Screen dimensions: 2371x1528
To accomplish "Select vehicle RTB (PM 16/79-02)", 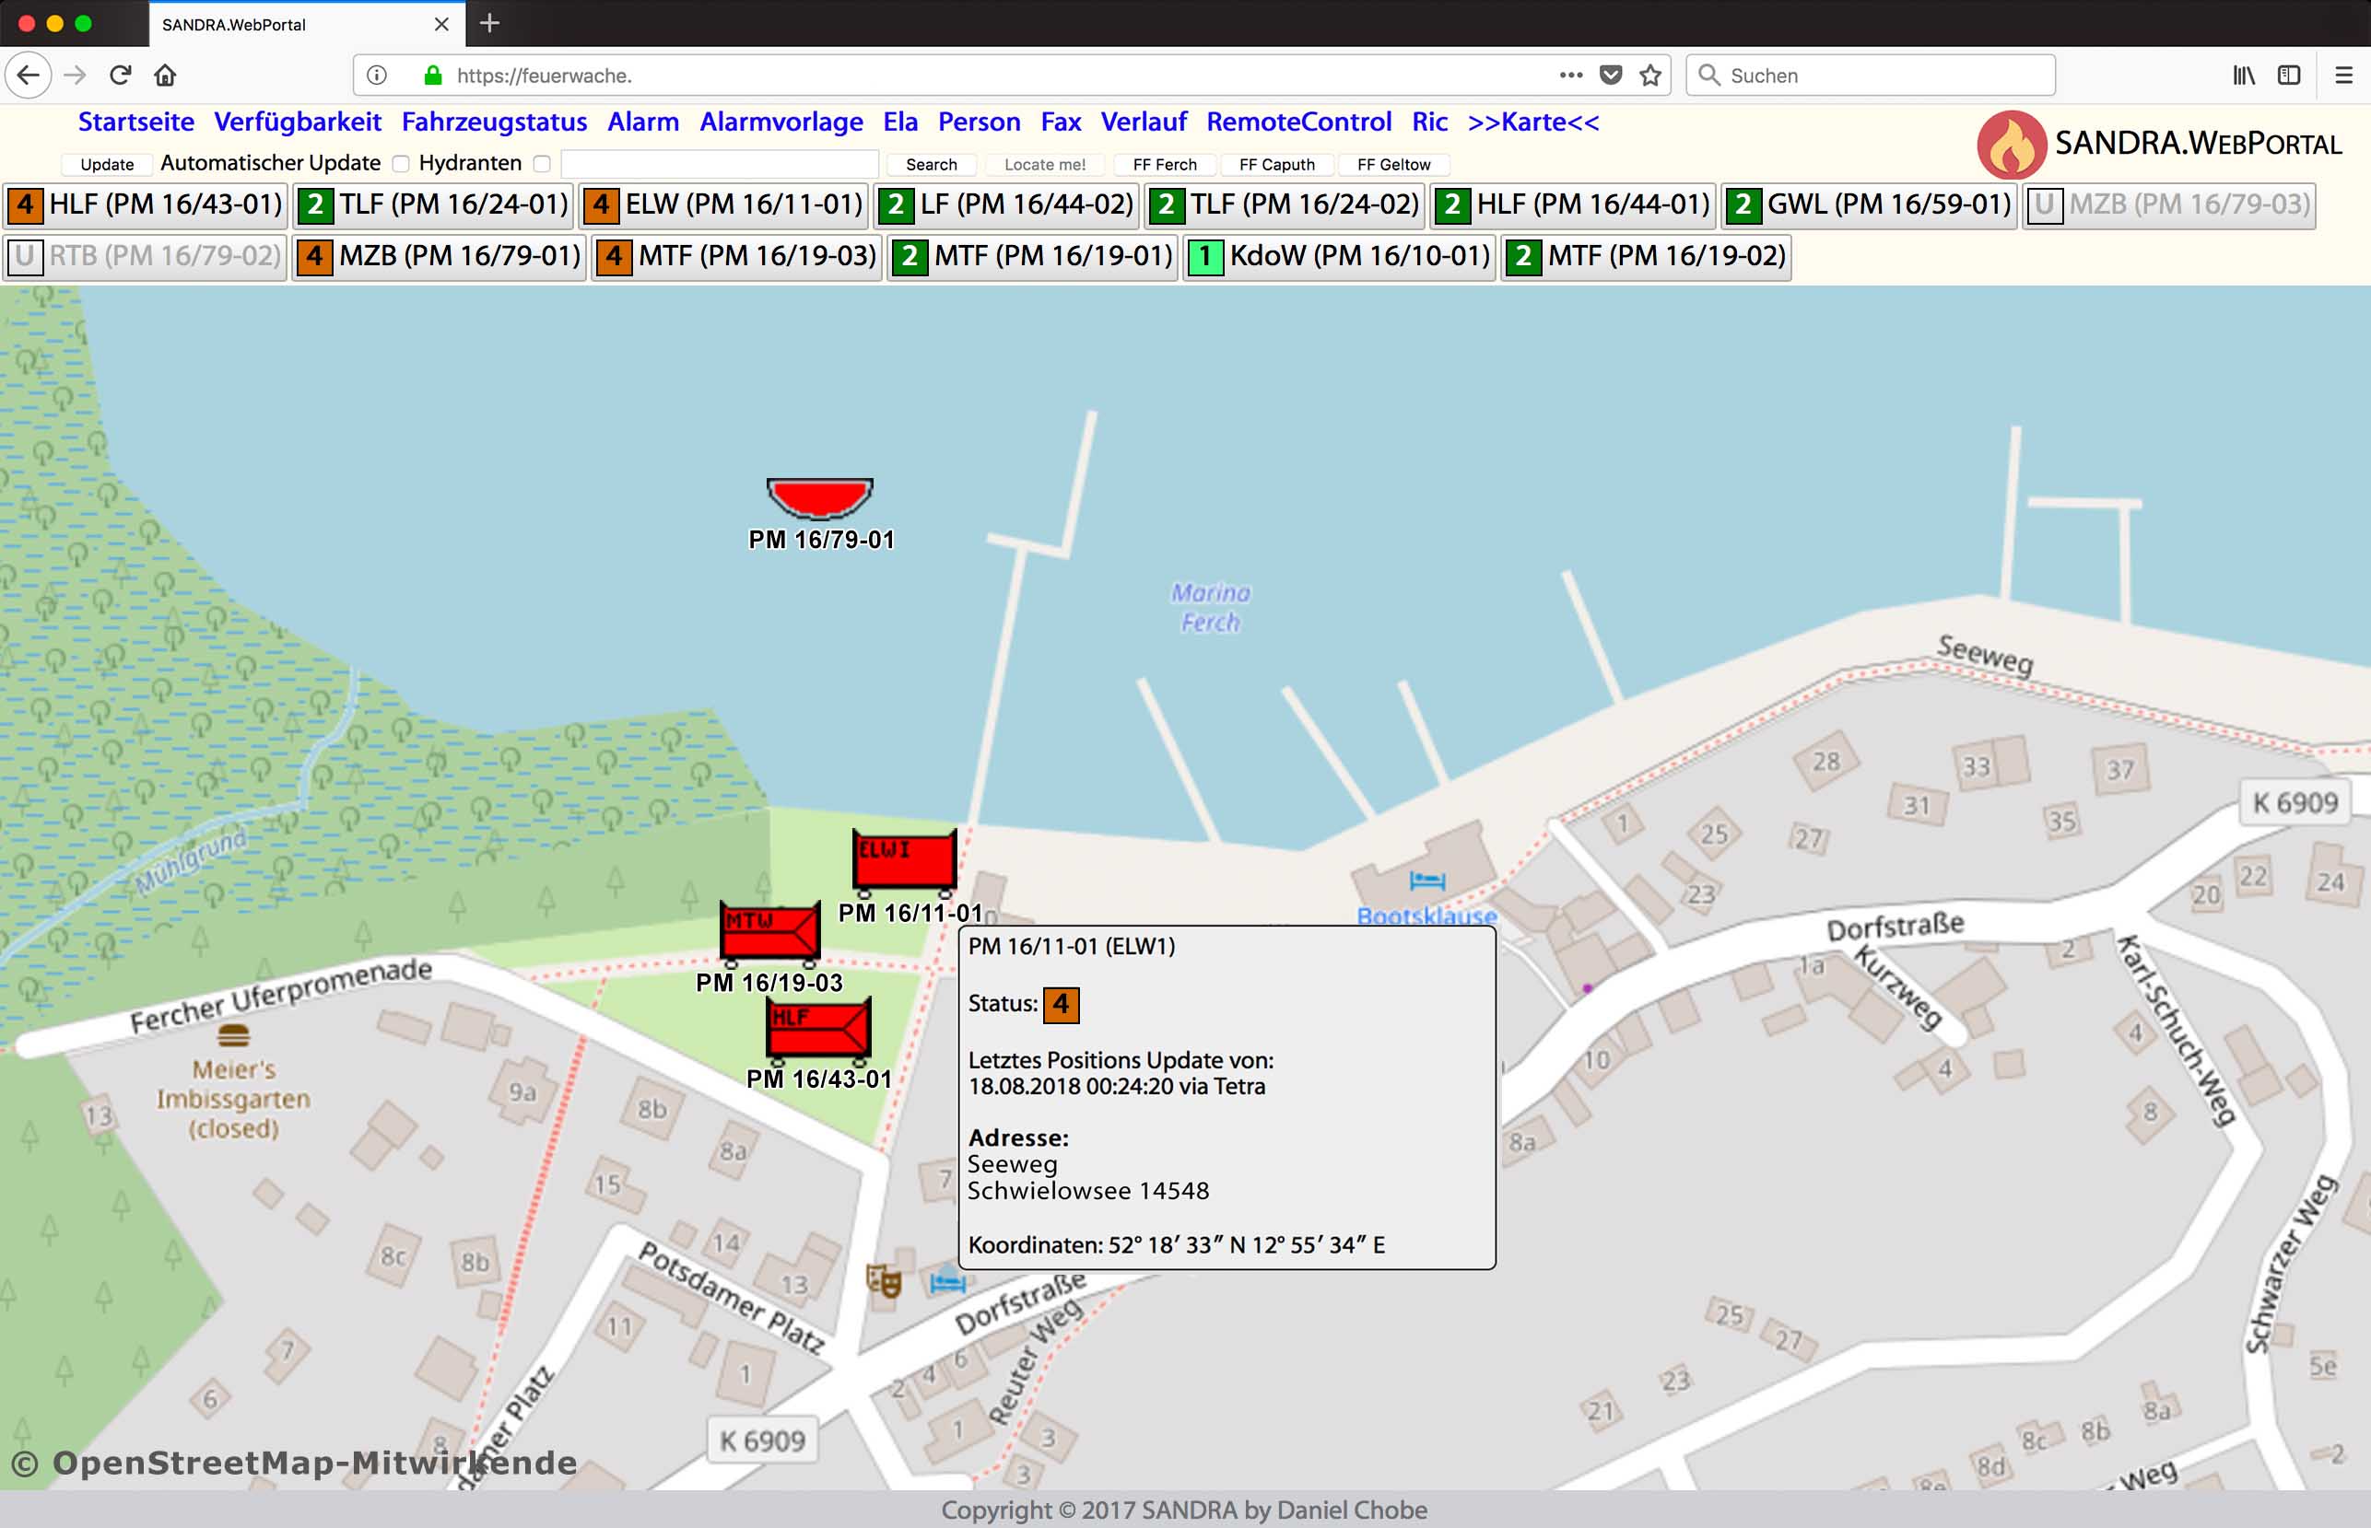I will tap(145, 256).
